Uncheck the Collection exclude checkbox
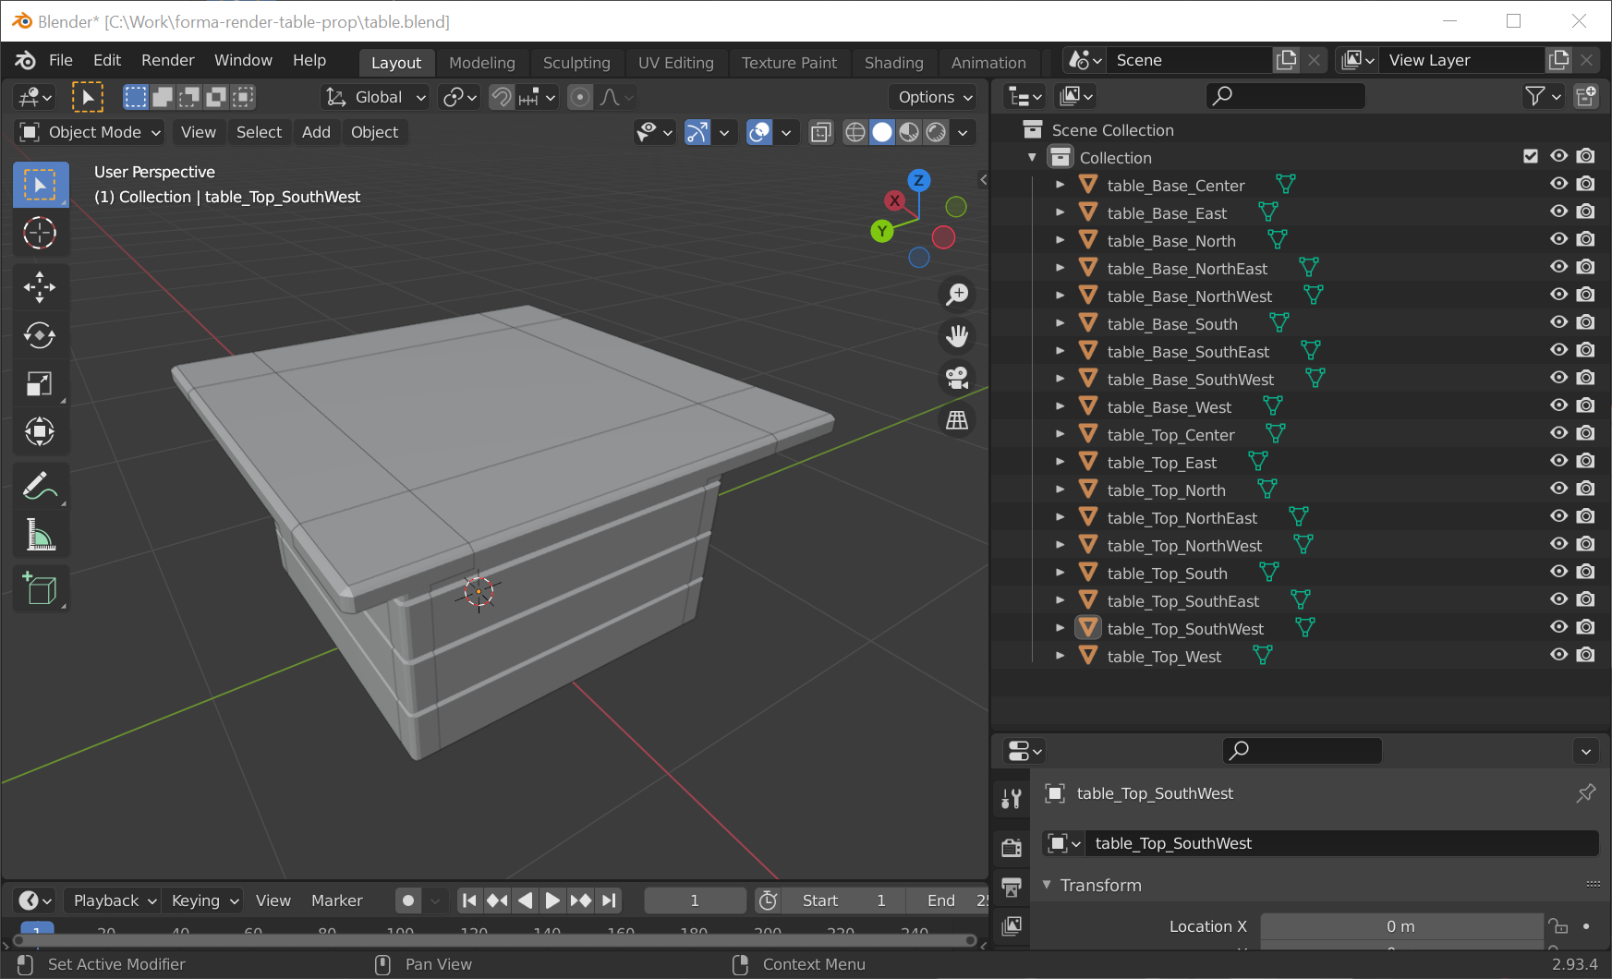Viewport: 1612px width, 979px height. tap(1531, 156)
